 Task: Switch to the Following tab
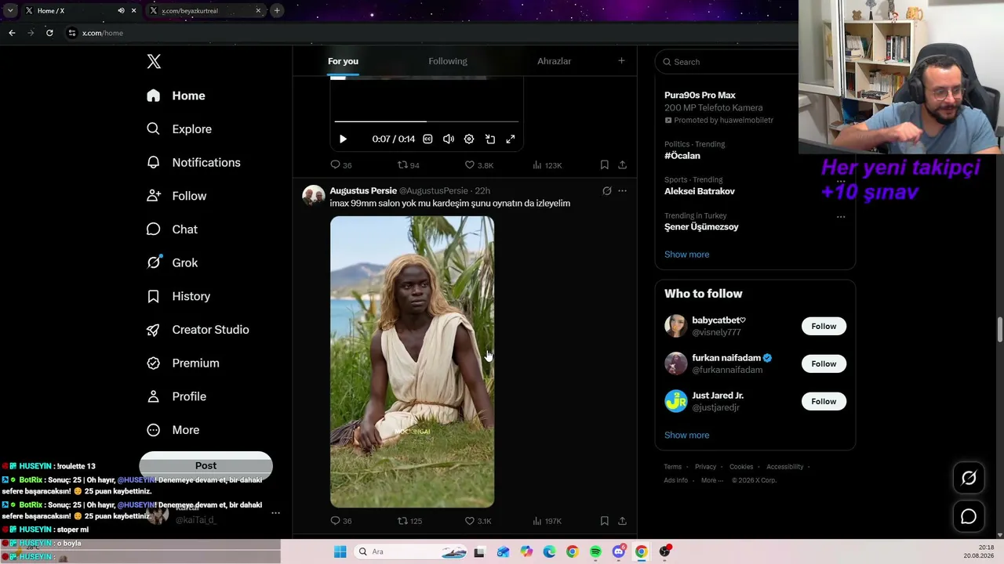(448, 61)
